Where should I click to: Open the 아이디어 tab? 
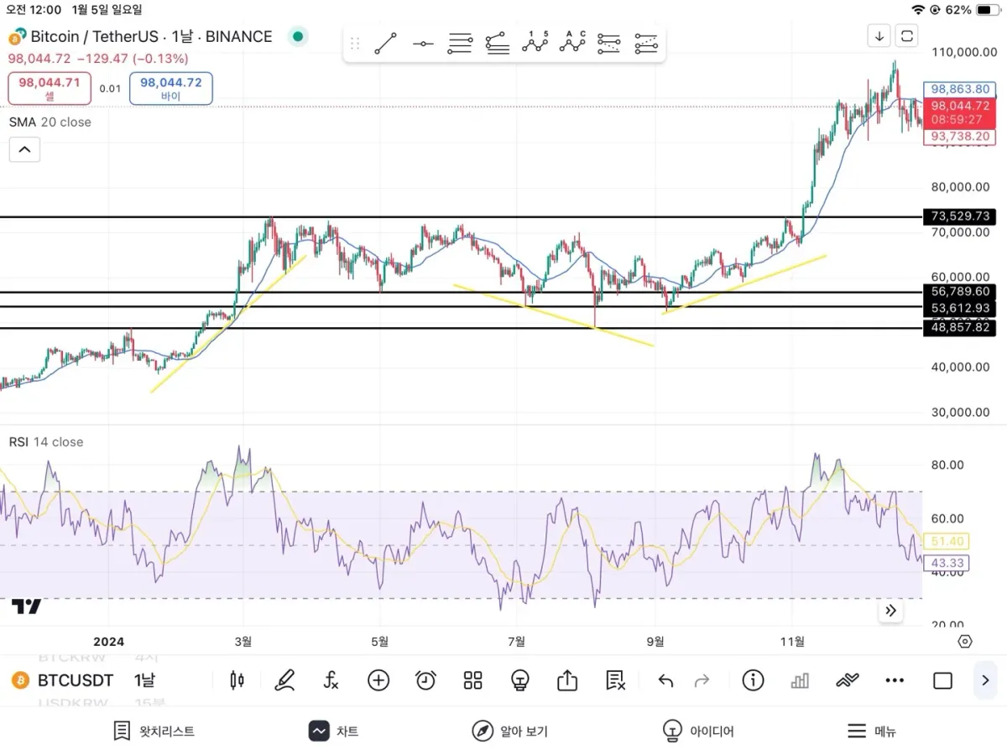coord(697,732)
